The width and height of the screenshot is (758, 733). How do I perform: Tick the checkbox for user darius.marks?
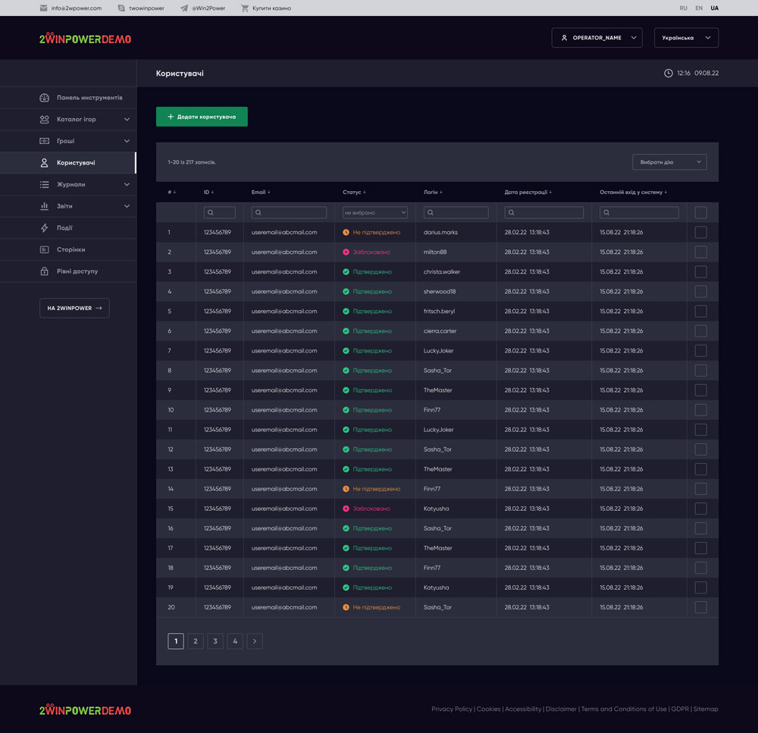tap(700, 233)
